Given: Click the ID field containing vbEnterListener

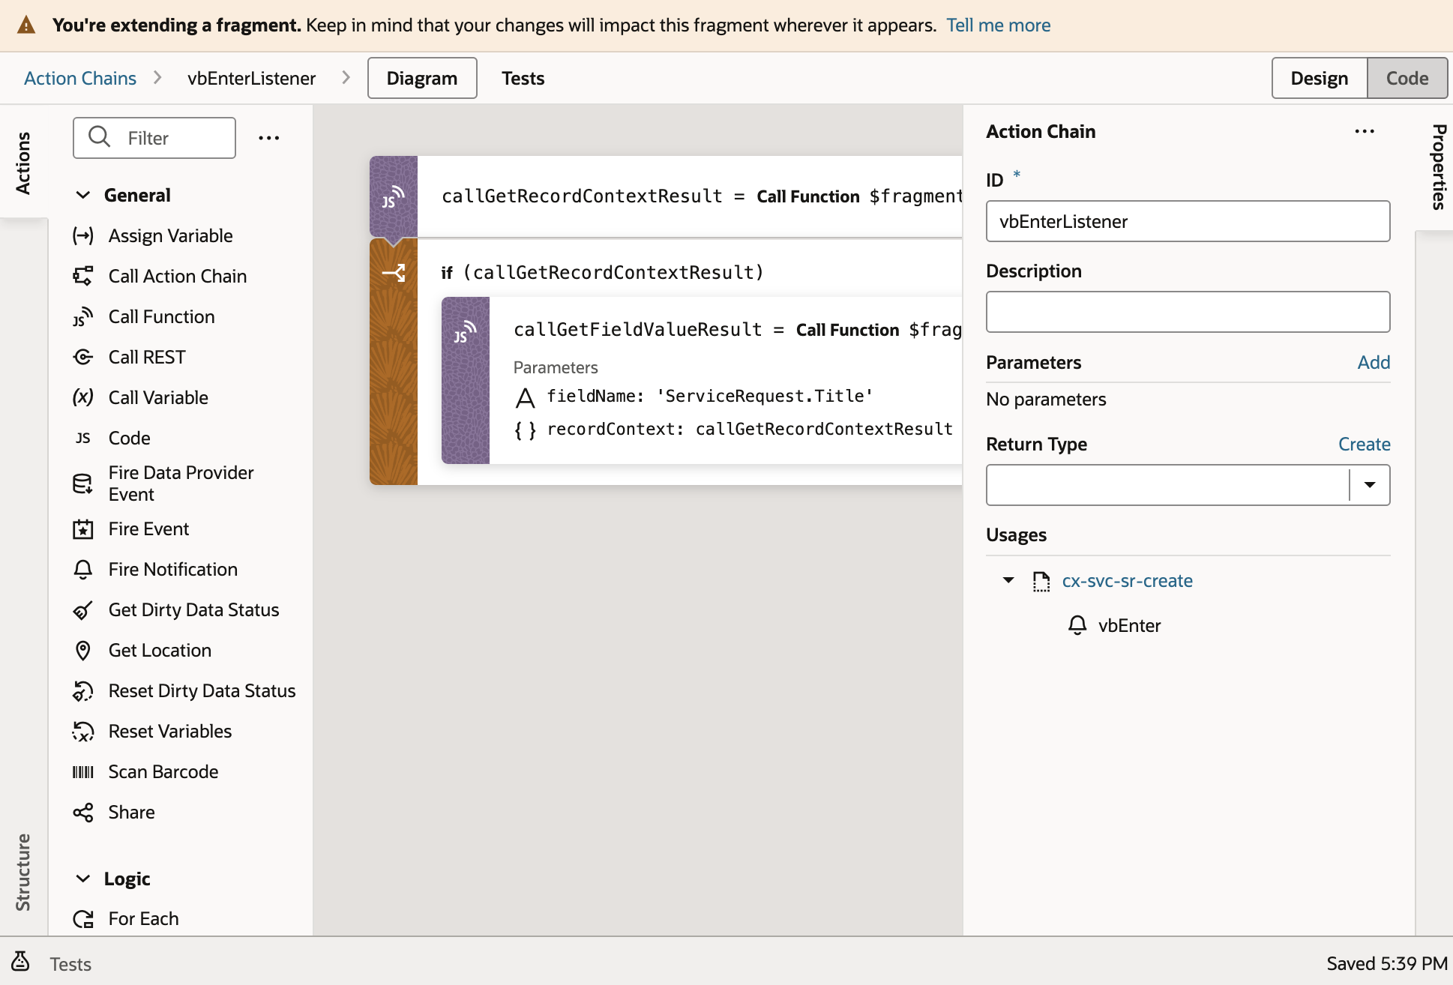Looking at the screenshot, I should tap(1188, 221).
